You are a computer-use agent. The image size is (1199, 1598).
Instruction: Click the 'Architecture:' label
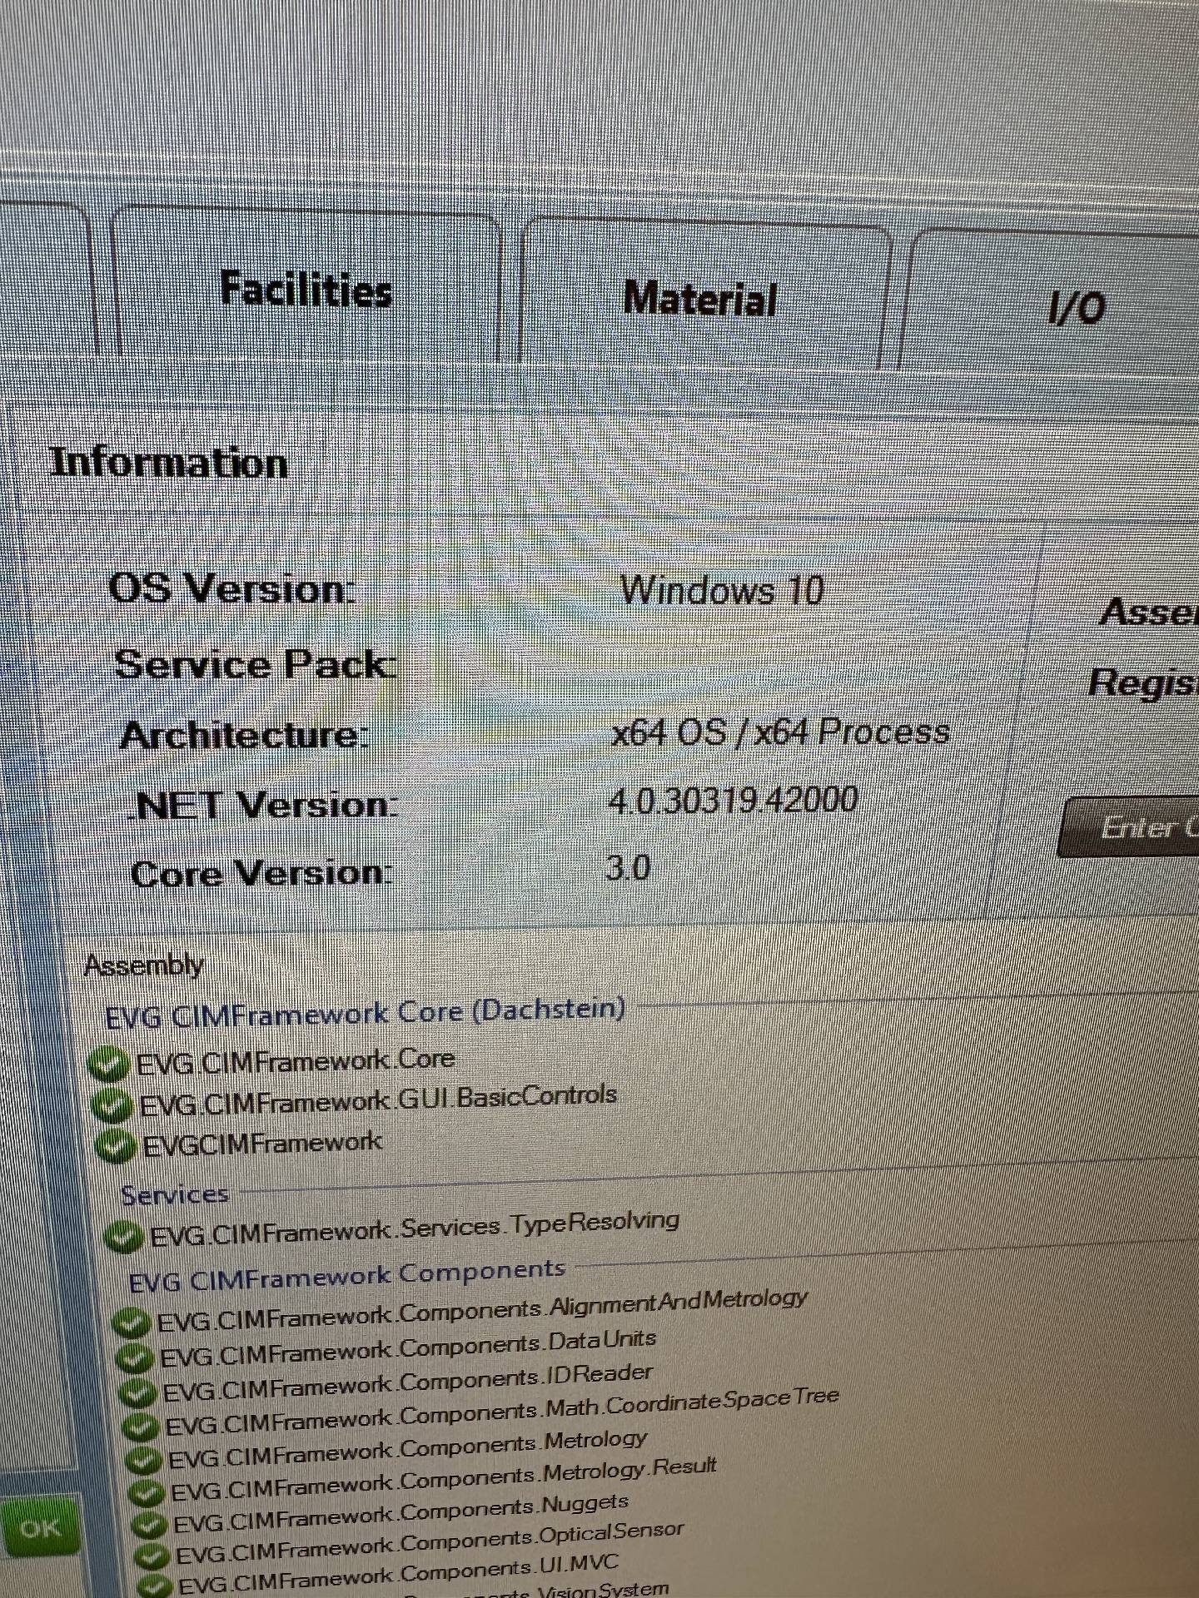[x=244, y=735]
